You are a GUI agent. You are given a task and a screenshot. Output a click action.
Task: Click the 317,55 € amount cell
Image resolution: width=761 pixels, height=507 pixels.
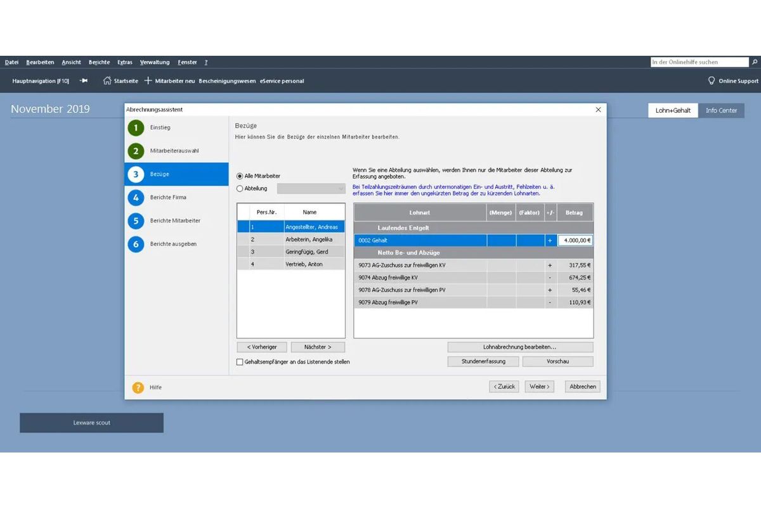point(575,265)
